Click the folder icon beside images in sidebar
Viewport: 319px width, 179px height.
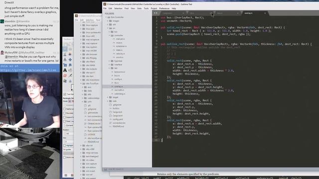pos(110,21)
